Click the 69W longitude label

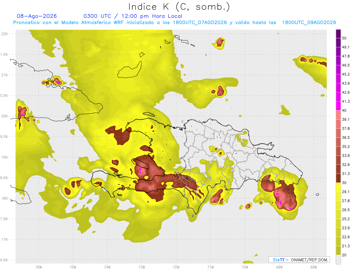[x=279, y=267]
